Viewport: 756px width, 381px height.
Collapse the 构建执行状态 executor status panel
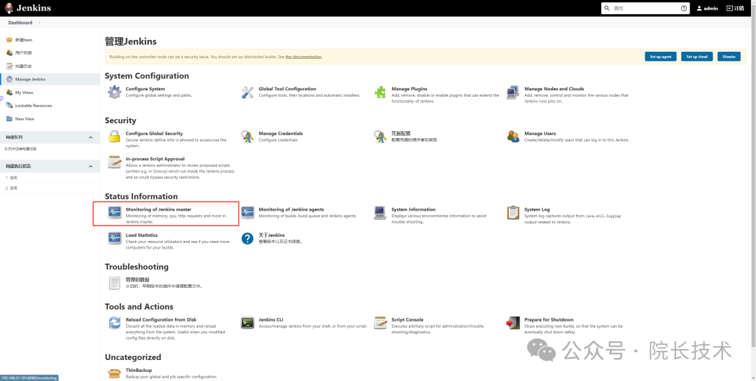[90, 166]
